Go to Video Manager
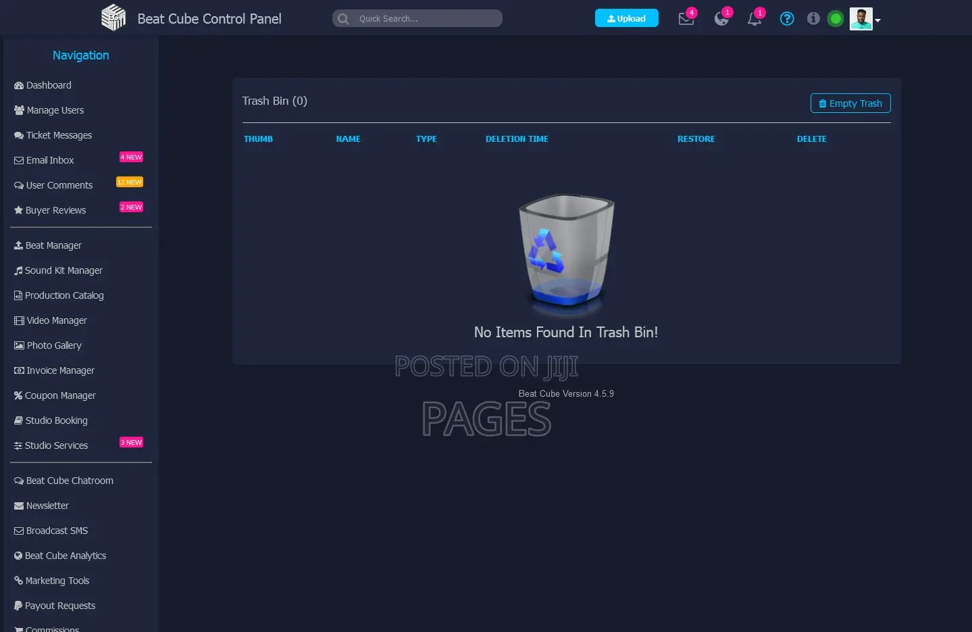This screenshot has height=632, width=972. [51, 320]
